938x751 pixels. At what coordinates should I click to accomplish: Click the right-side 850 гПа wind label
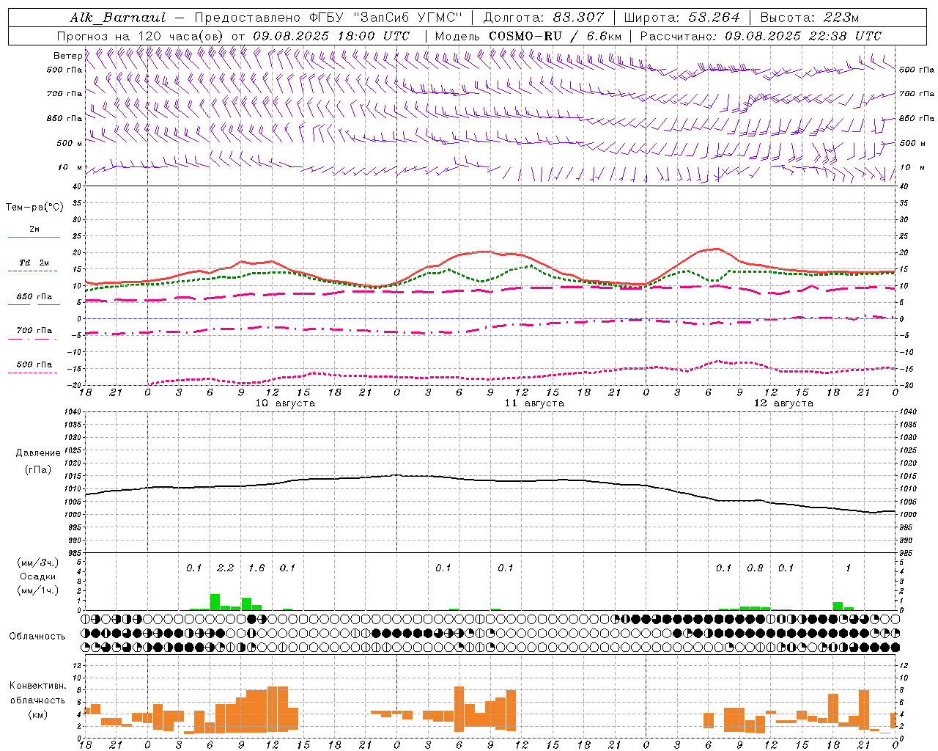(917, 118)
